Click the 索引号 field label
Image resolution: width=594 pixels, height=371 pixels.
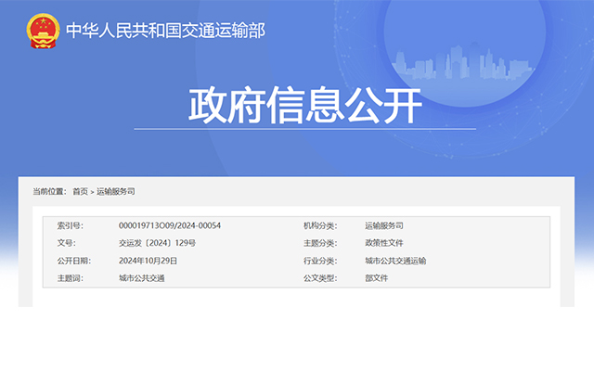(x=70, y=225)
